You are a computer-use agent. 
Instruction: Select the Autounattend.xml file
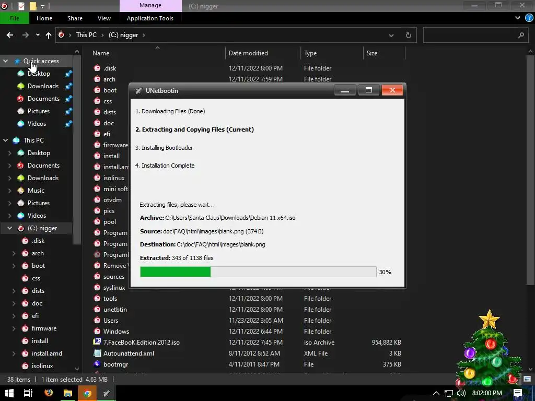point(129,353)
